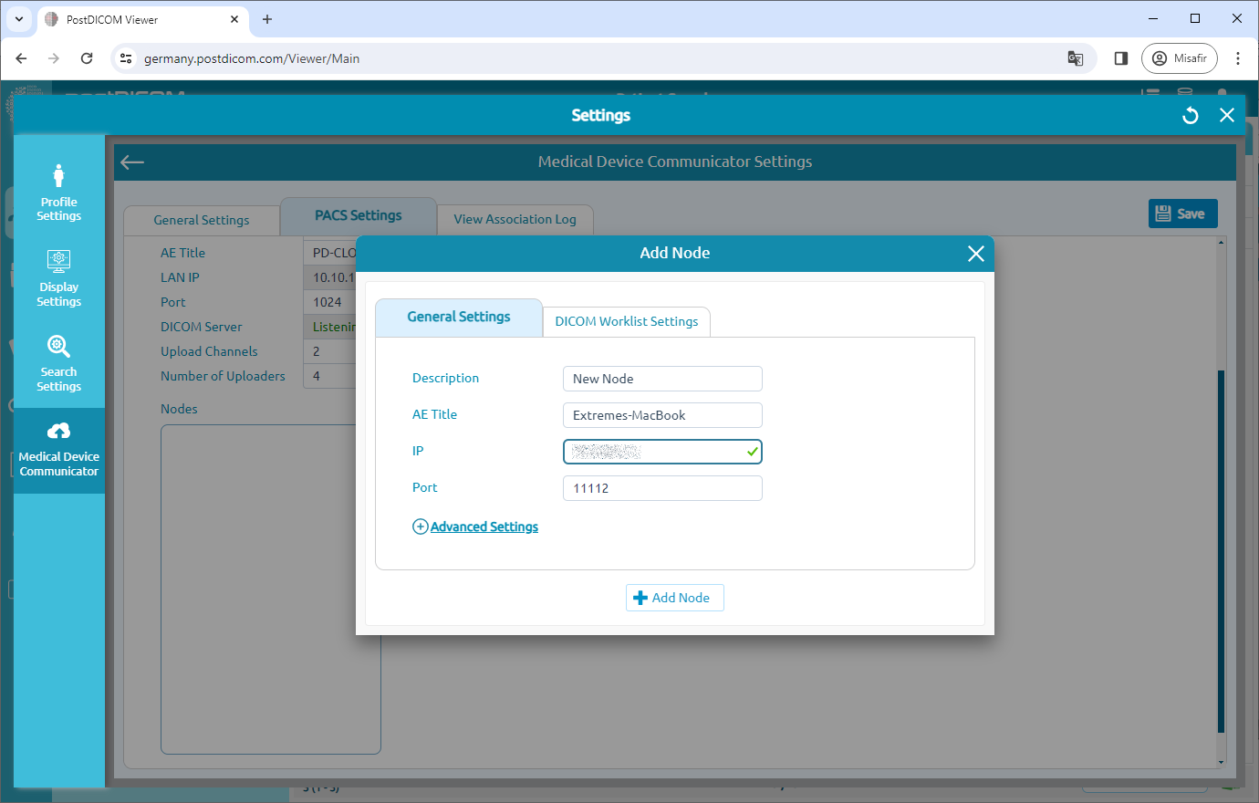Open Profile Settings in the sidebar
This screenshot has width=1259, height=803.
coord(58,189)
